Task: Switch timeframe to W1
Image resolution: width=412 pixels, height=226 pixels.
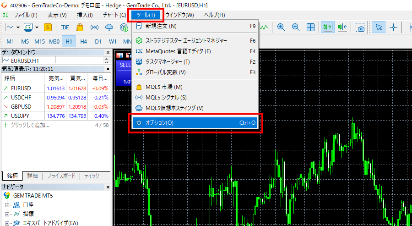Action: [113, 42]
